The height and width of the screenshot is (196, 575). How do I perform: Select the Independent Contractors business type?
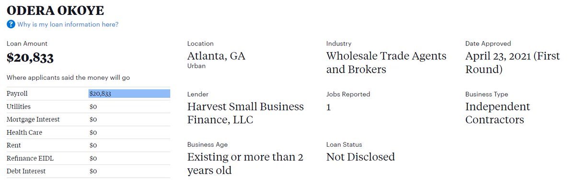(497, 113)
